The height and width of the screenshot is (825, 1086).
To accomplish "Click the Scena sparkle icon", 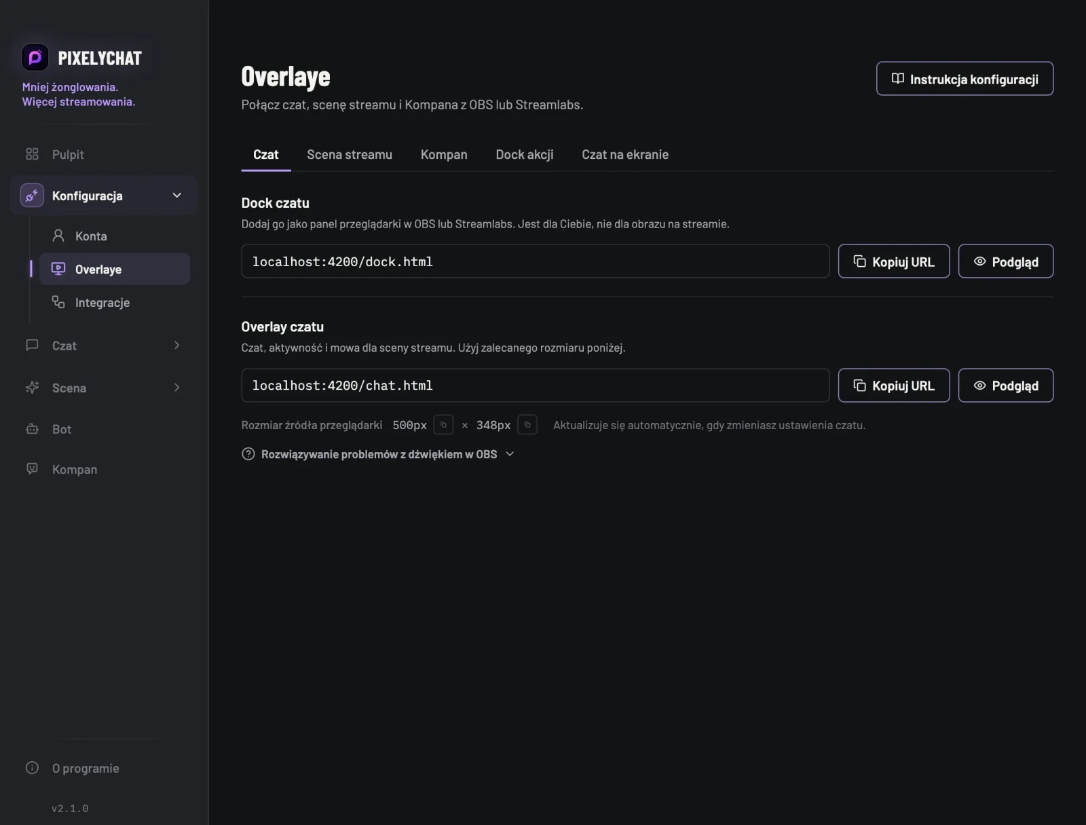I will [x=32, y=387].
